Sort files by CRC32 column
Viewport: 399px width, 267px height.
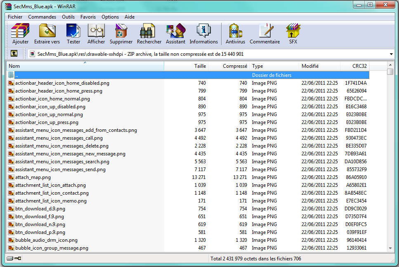coord(355,66)
